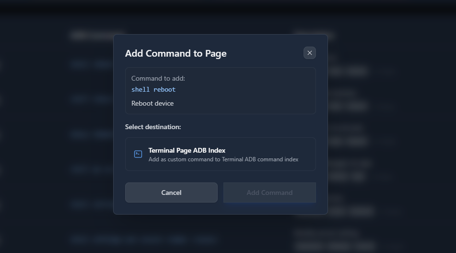456x253 pixels.
Task: Dismiss dialog via backdrop left of modal
Action: (x=53, y=144)
